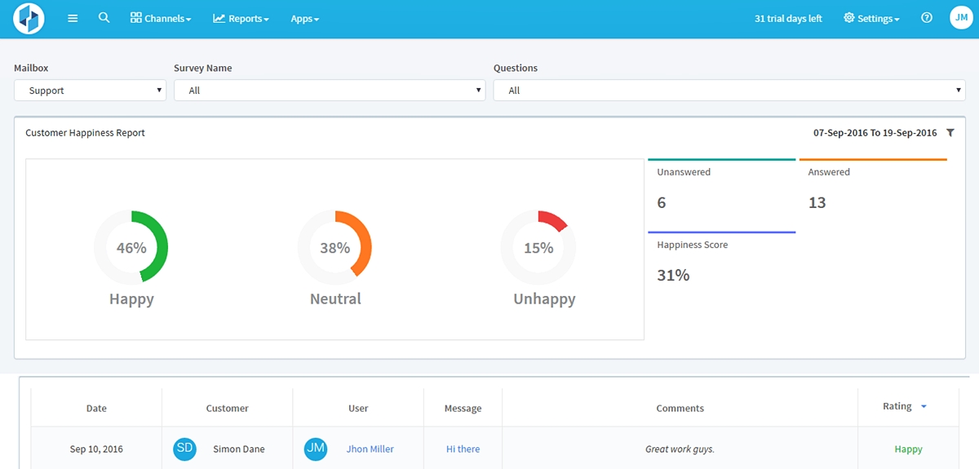Click the User column header

click(358, 408)
